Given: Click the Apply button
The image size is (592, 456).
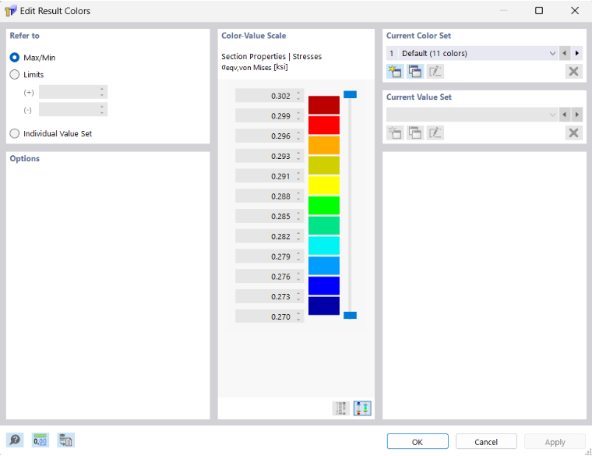Looking at the screenshot, I should [555, 441].
